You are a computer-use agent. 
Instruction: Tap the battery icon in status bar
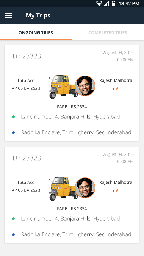point(114,3)
